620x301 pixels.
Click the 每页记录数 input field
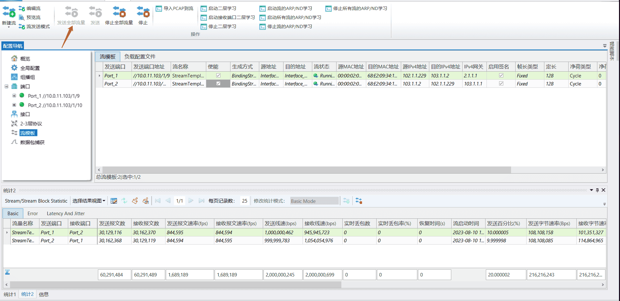pyautogui.click(x=244, y=201)
